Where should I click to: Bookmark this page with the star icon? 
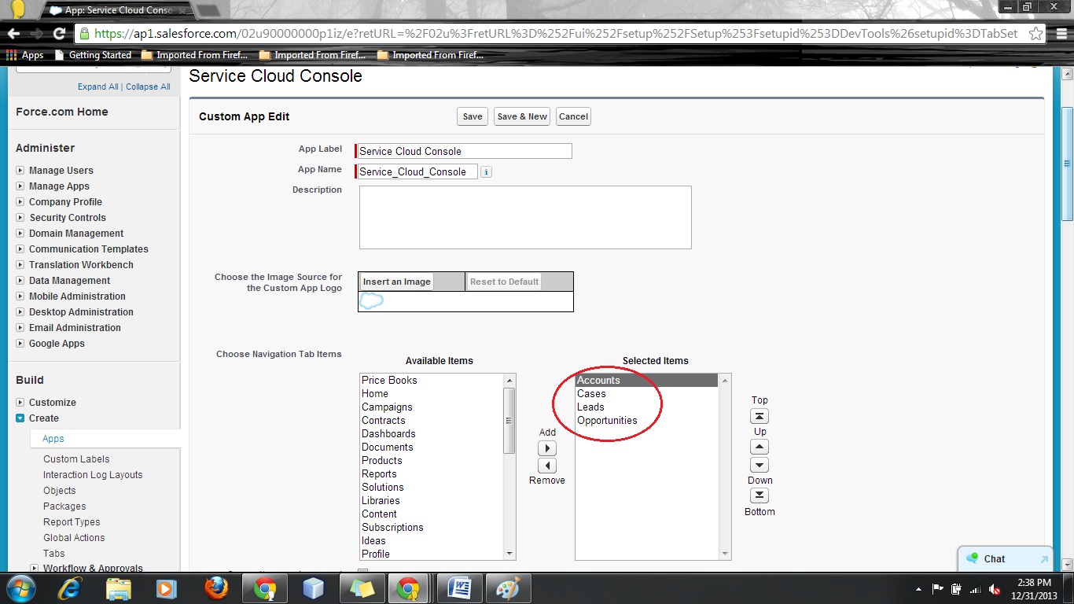[x=1035, y=34]
